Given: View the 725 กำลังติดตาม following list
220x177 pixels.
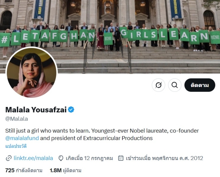Looking at the screenshot, I should tap(24, 170).
